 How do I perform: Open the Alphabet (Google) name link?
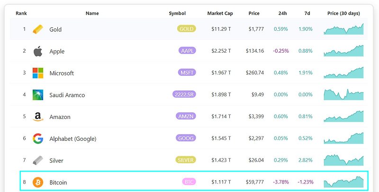73,139
